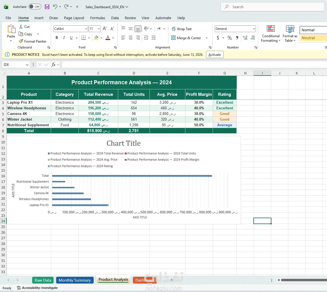Click the Activate button
Image resolution: width=327 pixels, height=292 pixels.
(x=215, y=55)
